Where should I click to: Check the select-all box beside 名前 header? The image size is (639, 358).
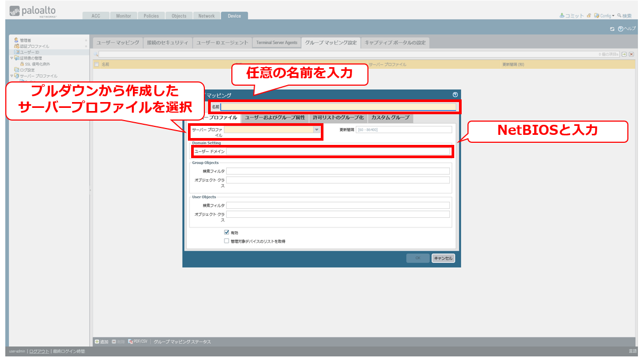tap(96, 65)
